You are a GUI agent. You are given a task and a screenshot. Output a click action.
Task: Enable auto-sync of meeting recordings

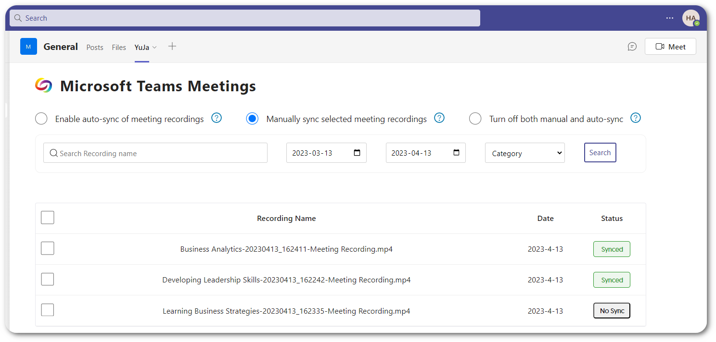41,119
